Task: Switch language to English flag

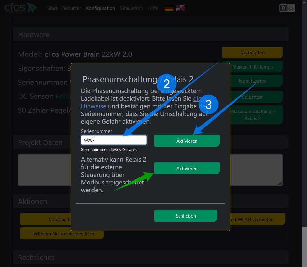Action: coord(180,8)
